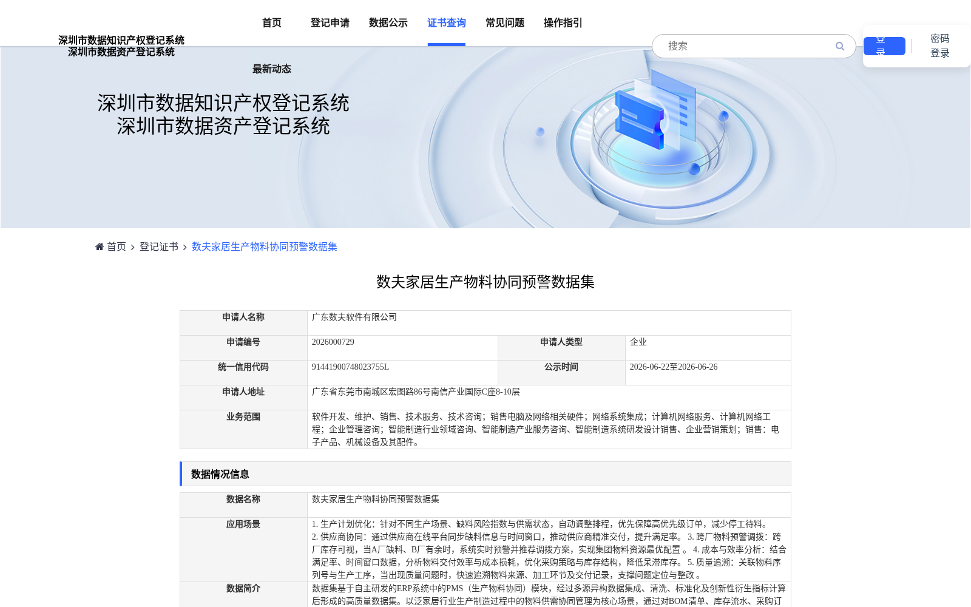Image resolution: width=971 pixels, height=607 pixels.
Task: Open the 登记申请 navigation tab
Action: (330, 23)
